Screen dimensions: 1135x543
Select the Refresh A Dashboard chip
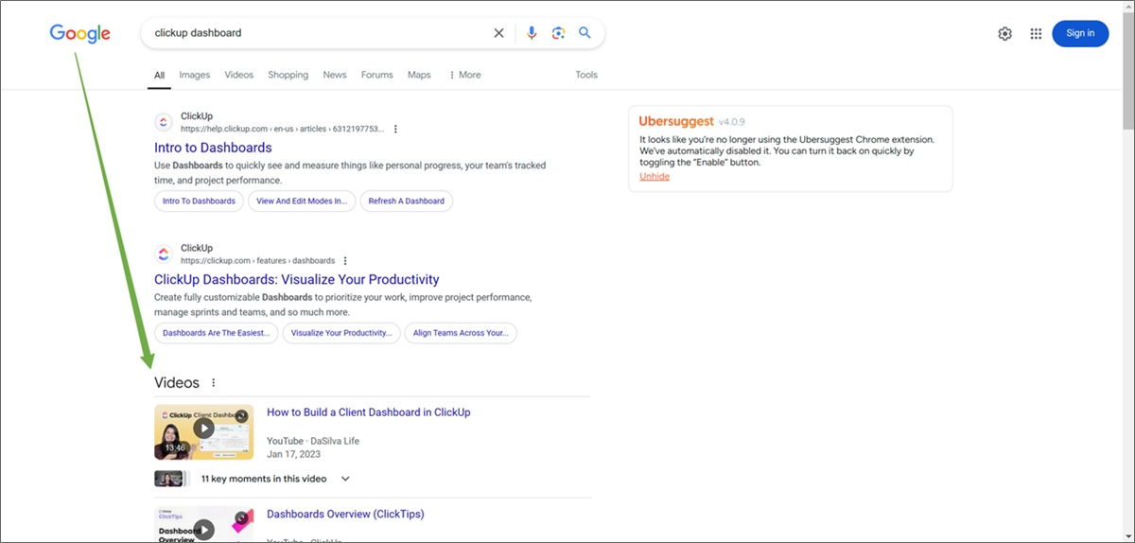tap(407, 201)
